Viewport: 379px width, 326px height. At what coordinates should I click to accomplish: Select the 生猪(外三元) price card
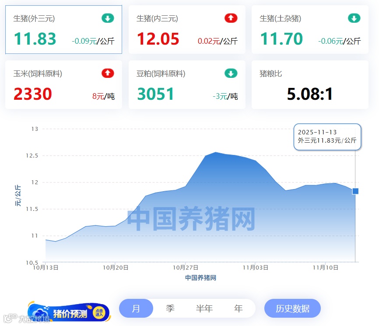click(x=63, y=29)
